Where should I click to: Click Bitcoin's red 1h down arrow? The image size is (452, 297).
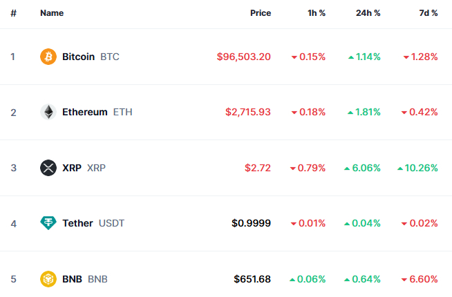pos(294,57)
